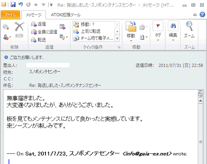Open the ファイル tab
This screenshot has width=207, height=164.
(10, 15)
